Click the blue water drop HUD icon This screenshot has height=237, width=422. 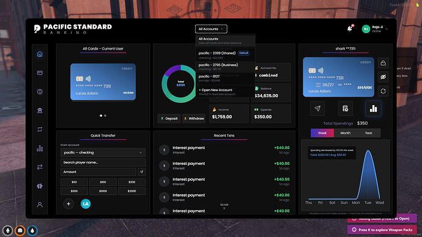pyautogui.click(x=32, y=230)
